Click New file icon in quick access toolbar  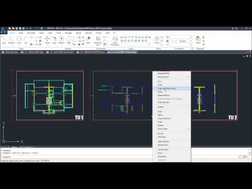(10, 28)
